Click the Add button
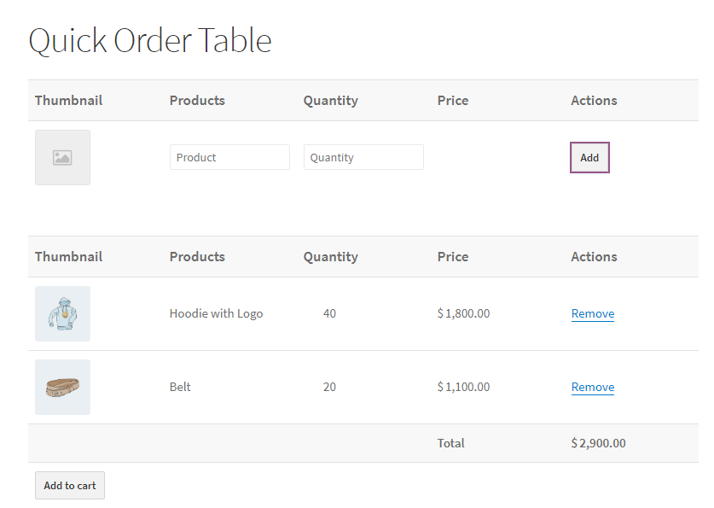The width and height of the screenshot is (714, 508). [589, 158]
